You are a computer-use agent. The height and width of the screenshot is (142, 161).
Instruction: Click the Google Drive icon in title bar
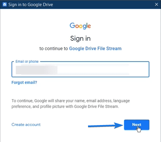(5, 5)
